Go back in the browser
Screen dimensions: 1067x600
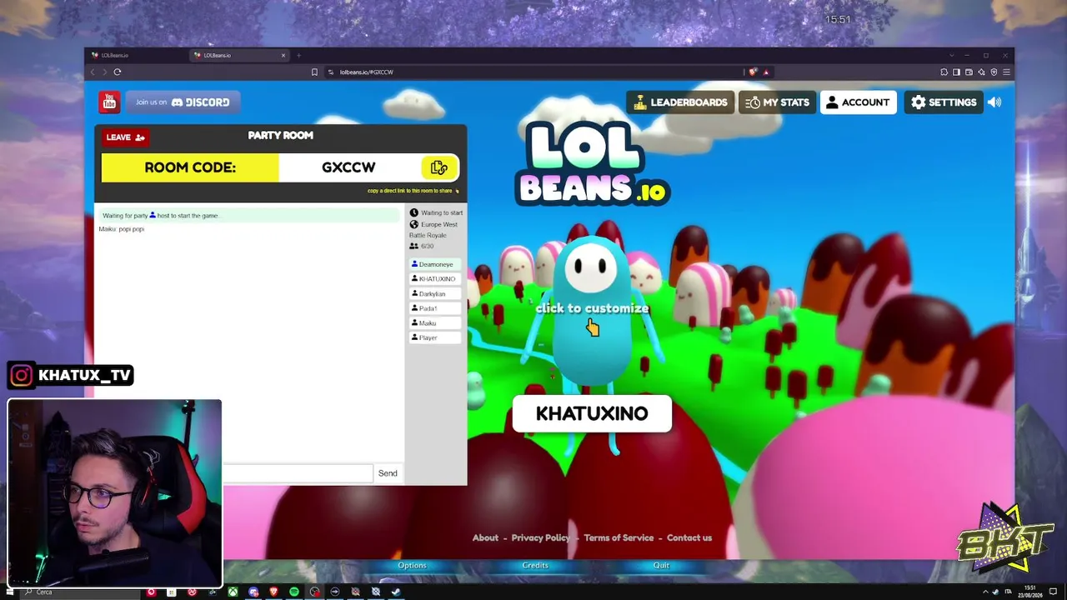[93, 72]
